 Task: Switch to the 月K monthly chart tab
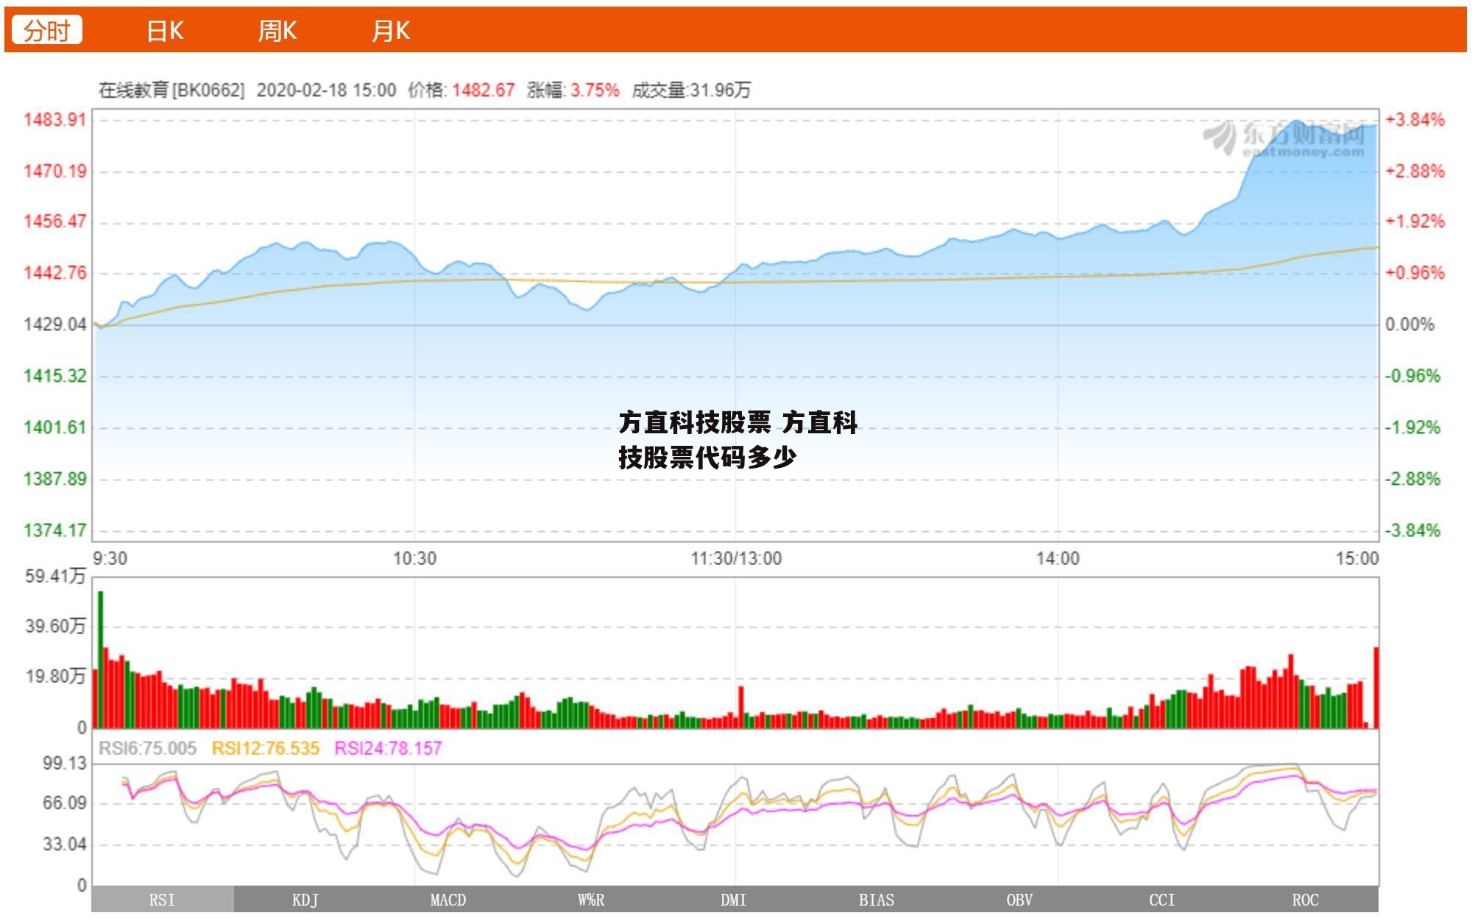pyautogui.click(x=391, y=31)
